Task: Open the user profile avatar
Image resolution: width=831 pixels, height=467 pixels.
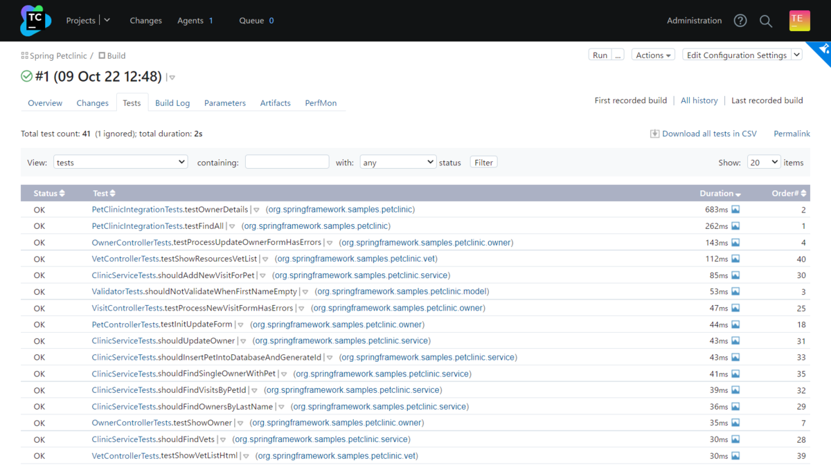Action: 799,21
